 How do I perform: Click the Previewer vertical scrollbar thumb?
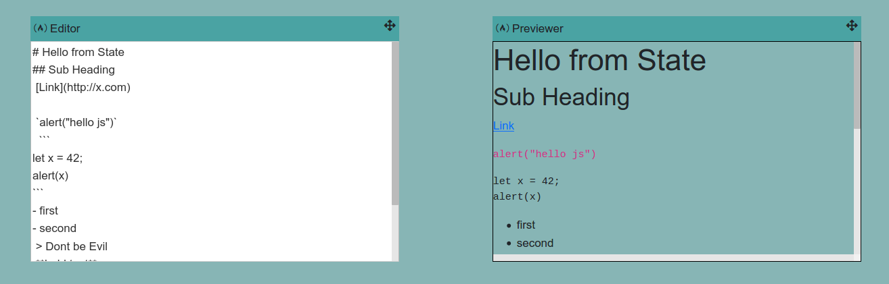[857, 85]
